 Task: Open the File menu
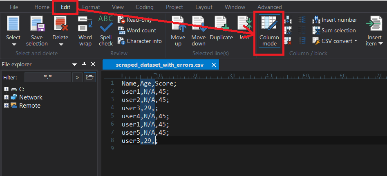click(x=14, y=7)
